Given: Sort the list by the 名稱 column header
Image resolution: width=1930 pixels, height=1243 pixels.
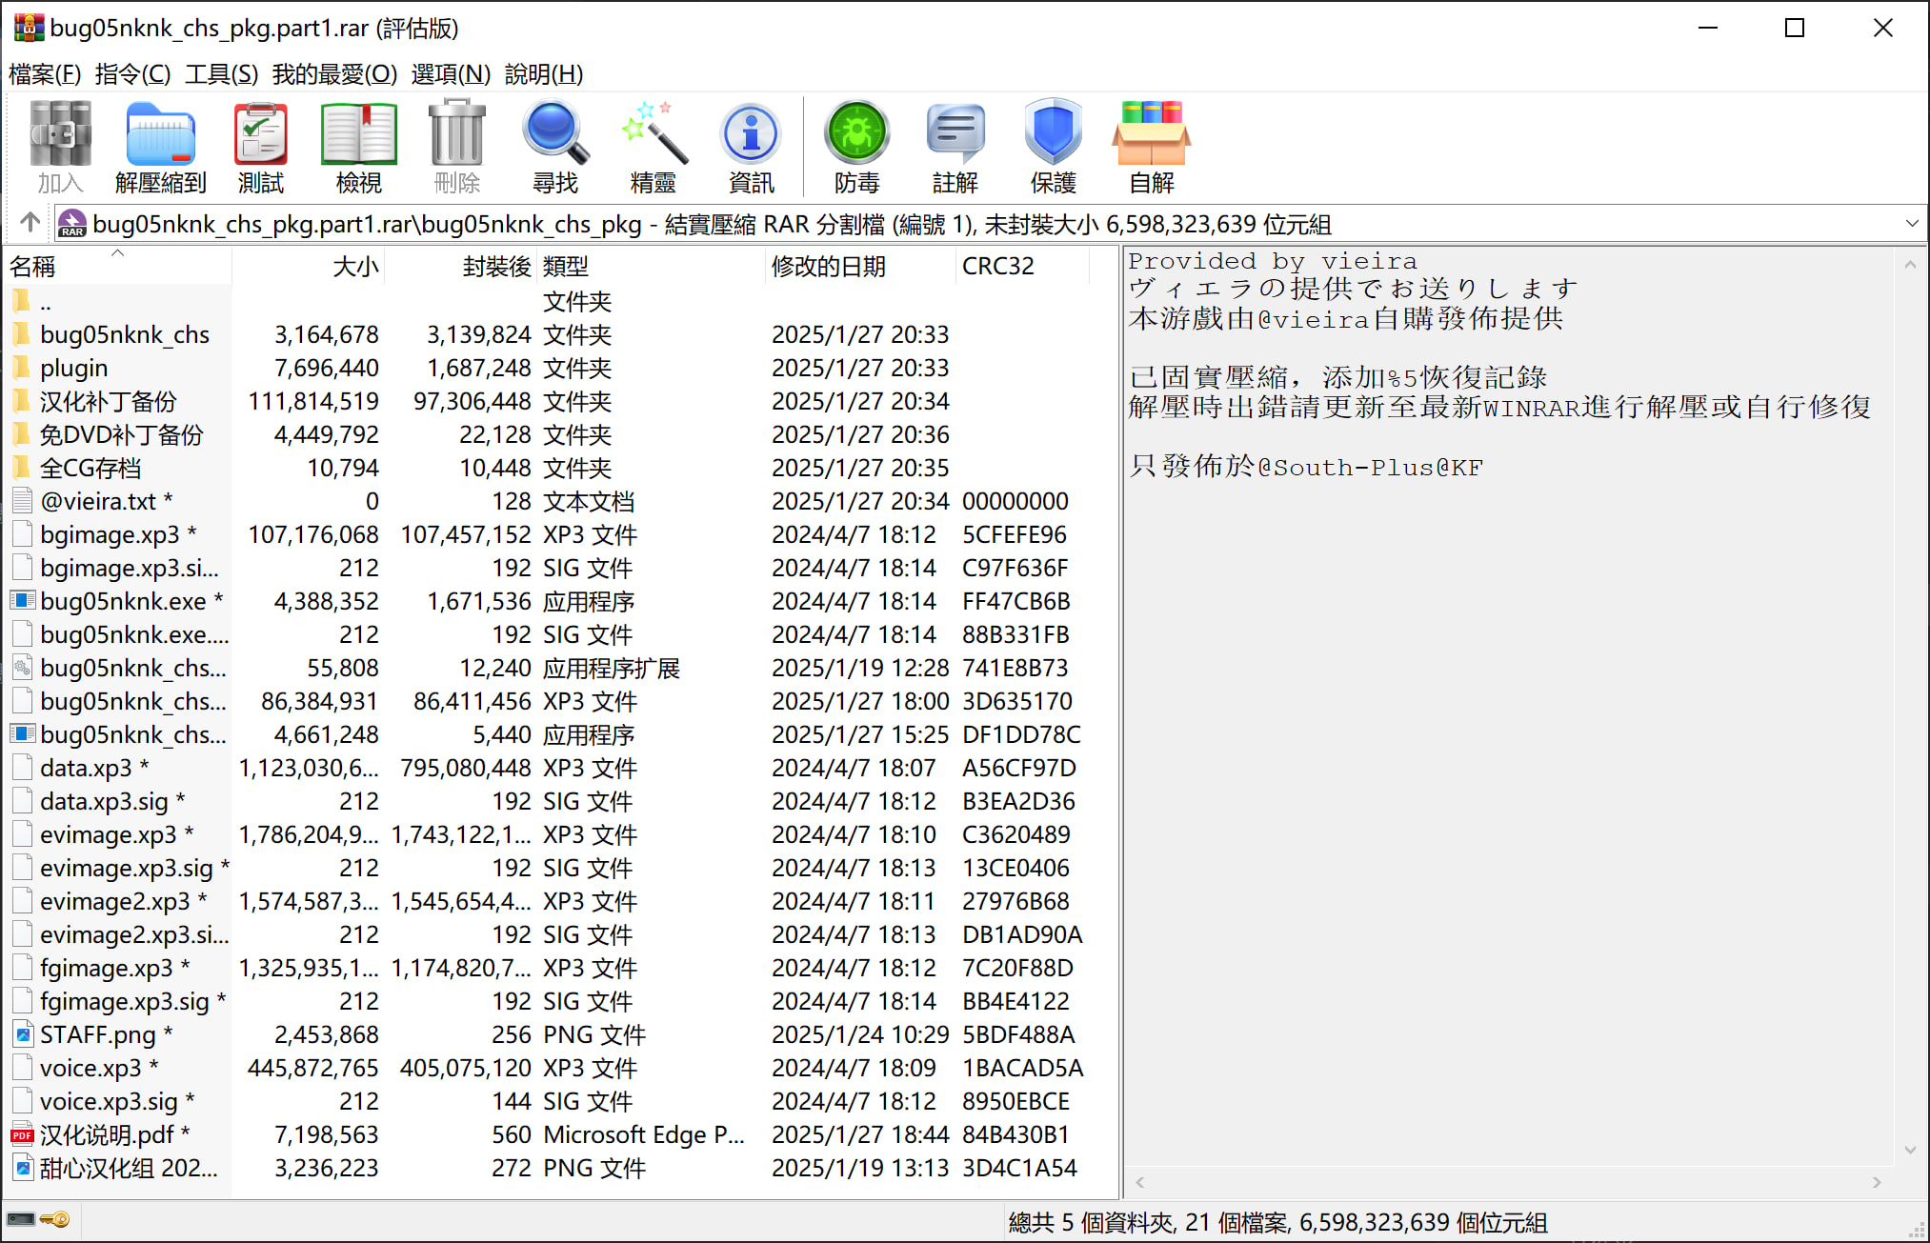Looking at the screenshot, I should (33, 267).
